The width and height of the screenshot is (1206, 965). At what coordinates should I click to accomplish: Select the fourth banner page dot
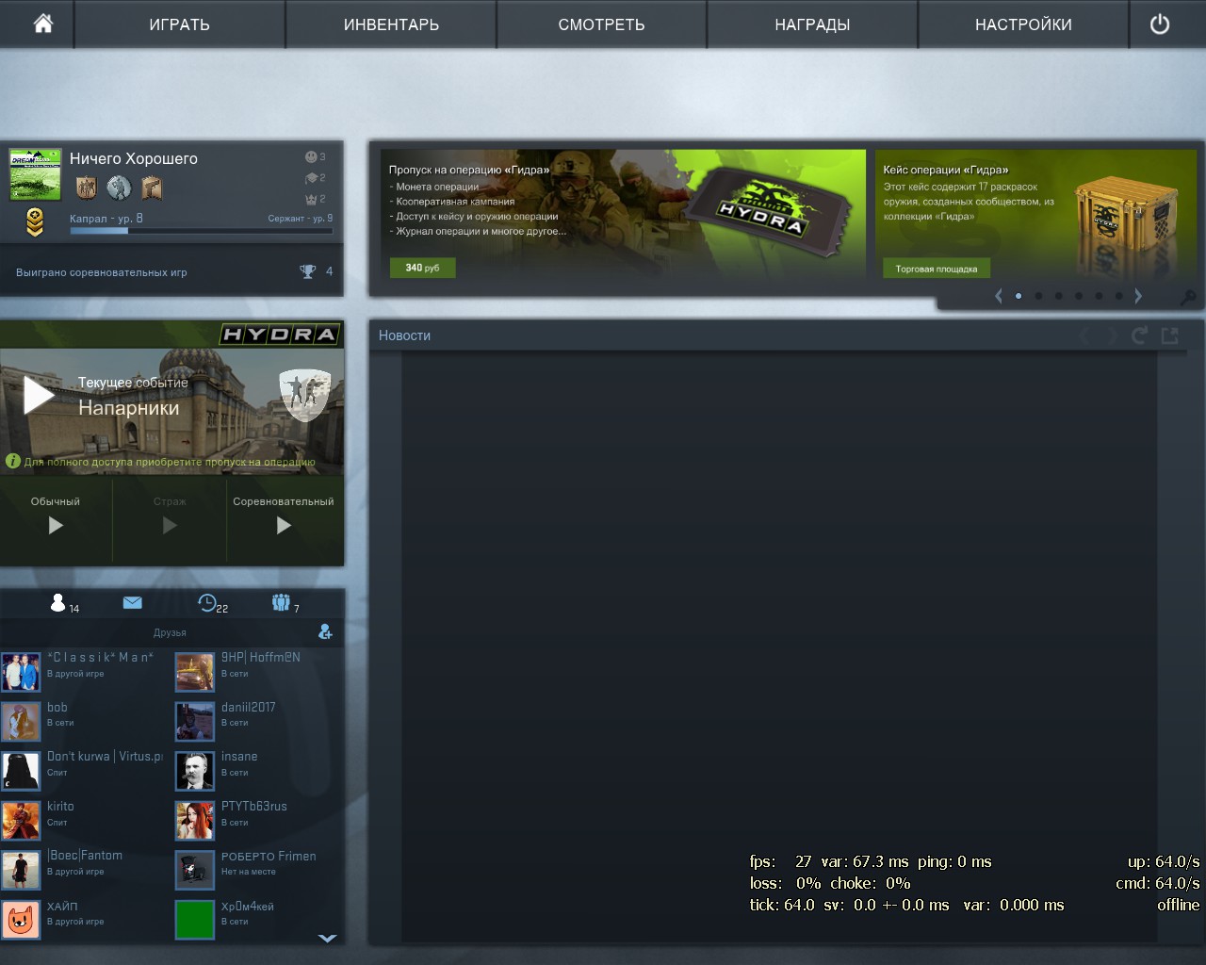click(x=1079, y=296)
